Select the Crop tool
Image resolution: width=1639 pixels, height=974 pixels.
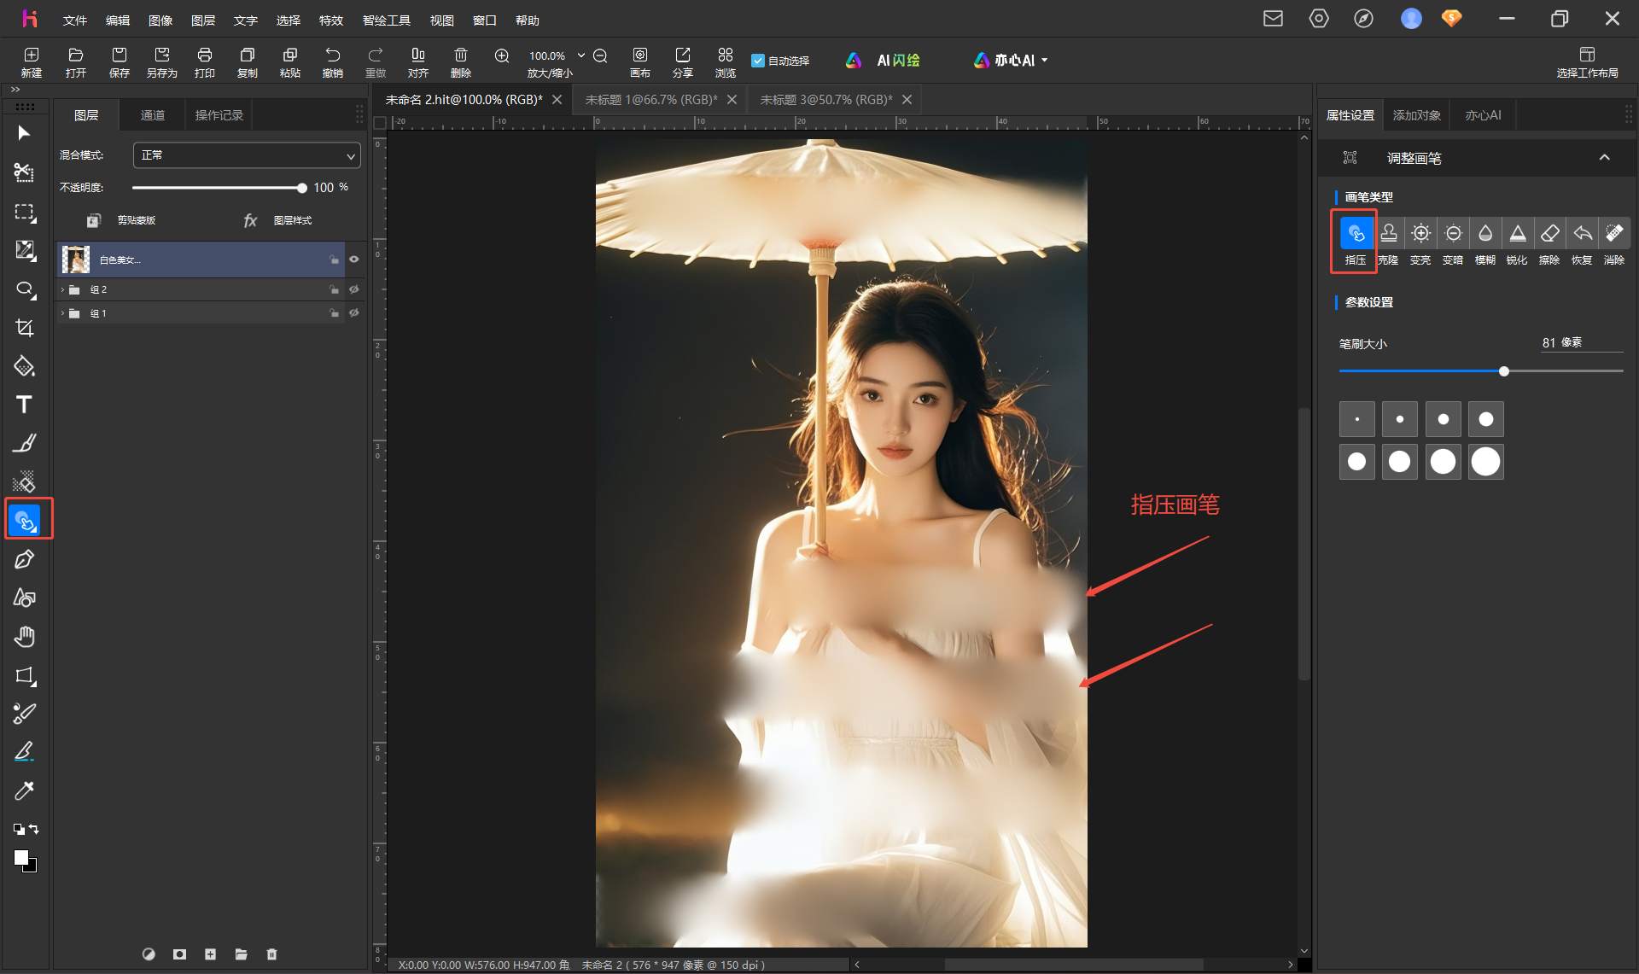(25, 328)
